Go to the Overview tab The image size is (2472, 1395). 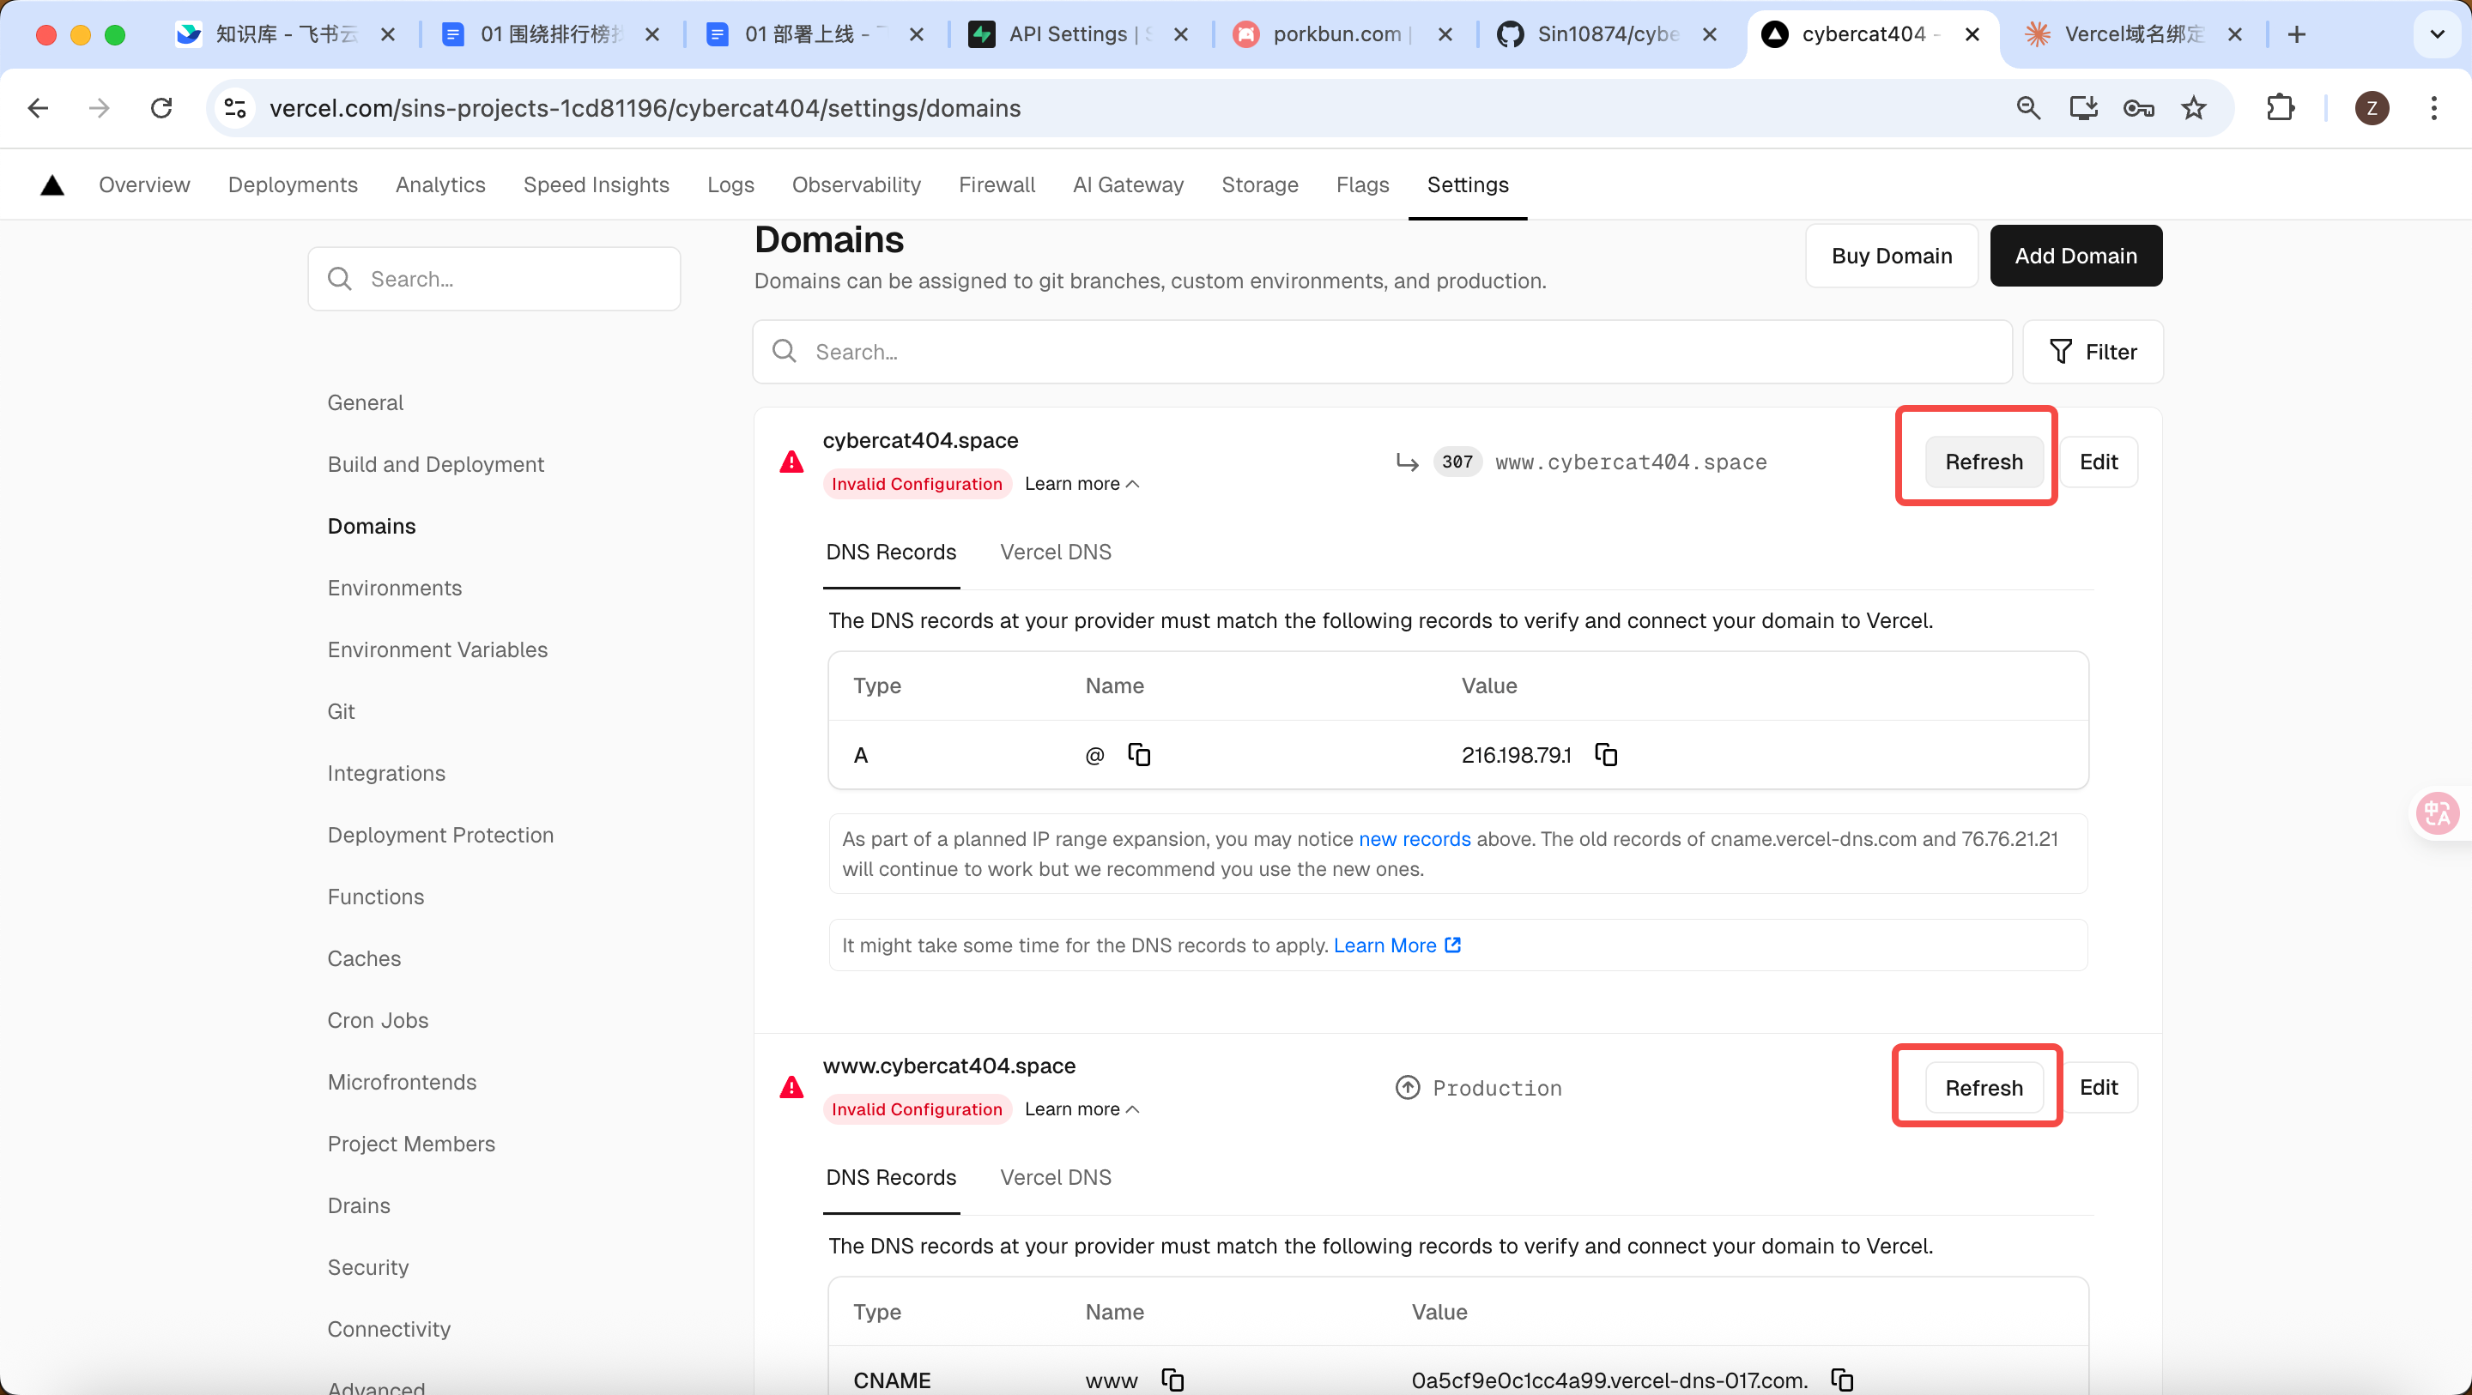click(144, 184)
